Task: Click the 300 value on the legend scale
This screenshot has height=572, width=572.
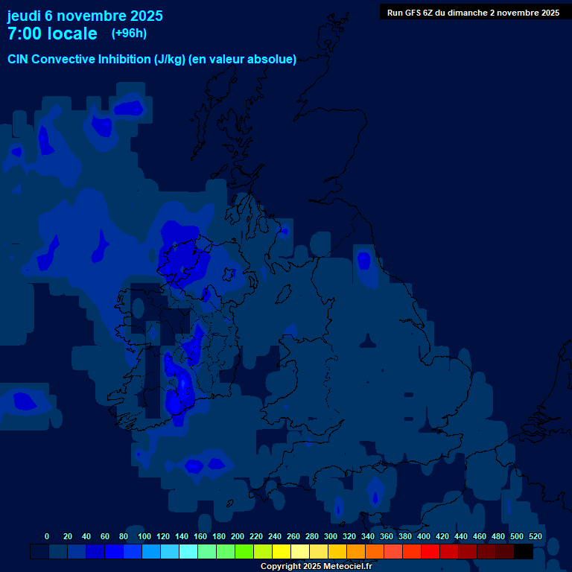Action: [x=331, y=536]
